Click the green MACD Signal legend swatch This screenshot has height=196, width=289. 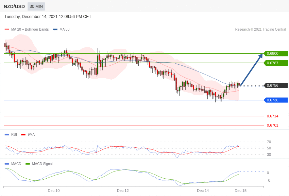[x=28, y=164]
